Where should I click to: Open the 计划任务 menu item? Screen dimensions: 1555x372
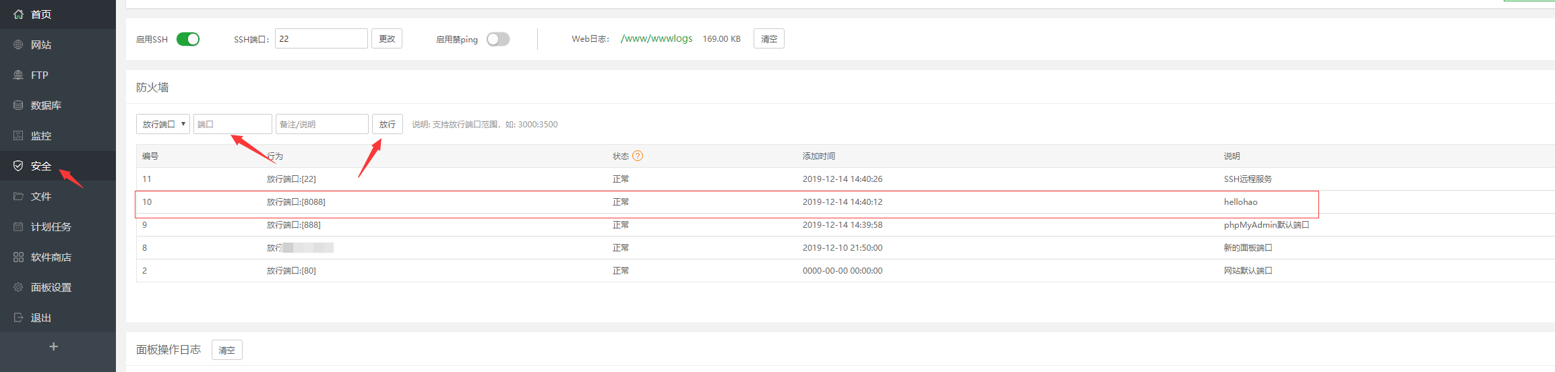pyautogui.click(x=51, y=226)
